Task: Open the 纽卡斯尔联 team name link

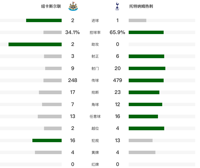Action: pyautogui.click(x=51, y=6)
